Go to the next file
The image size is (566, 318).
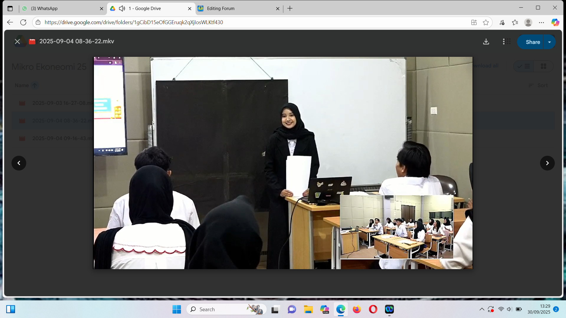(547, 163)
